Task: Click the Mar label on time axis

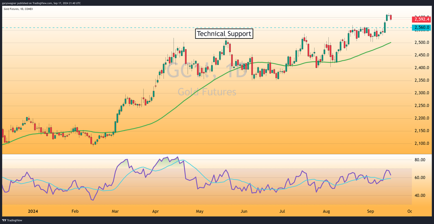Action: [115, 211]
